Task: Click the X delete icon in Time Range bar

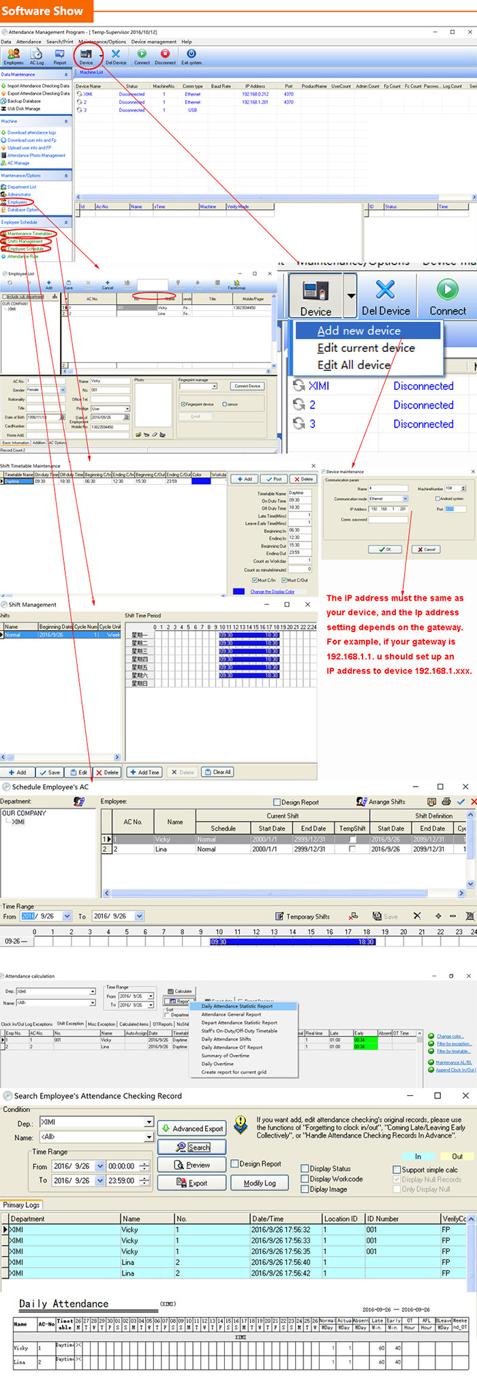Action: tap(417, 916)
